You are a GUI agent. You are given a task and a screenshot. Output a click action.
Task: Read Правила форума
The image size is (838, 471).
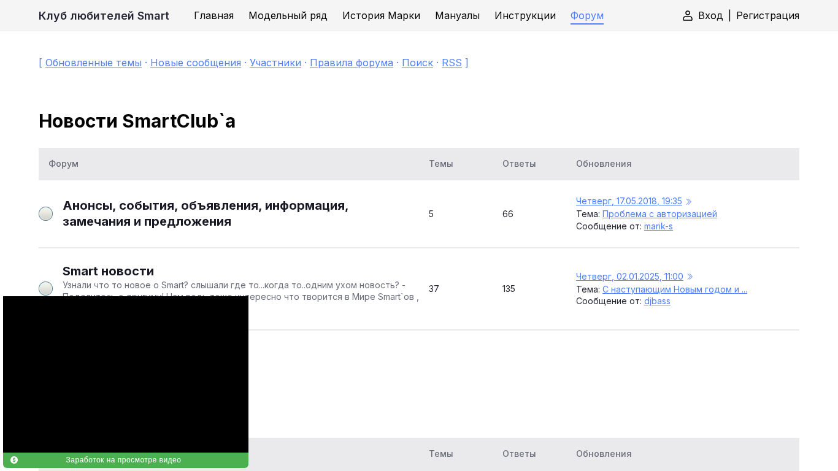click(x=352, y=63)
